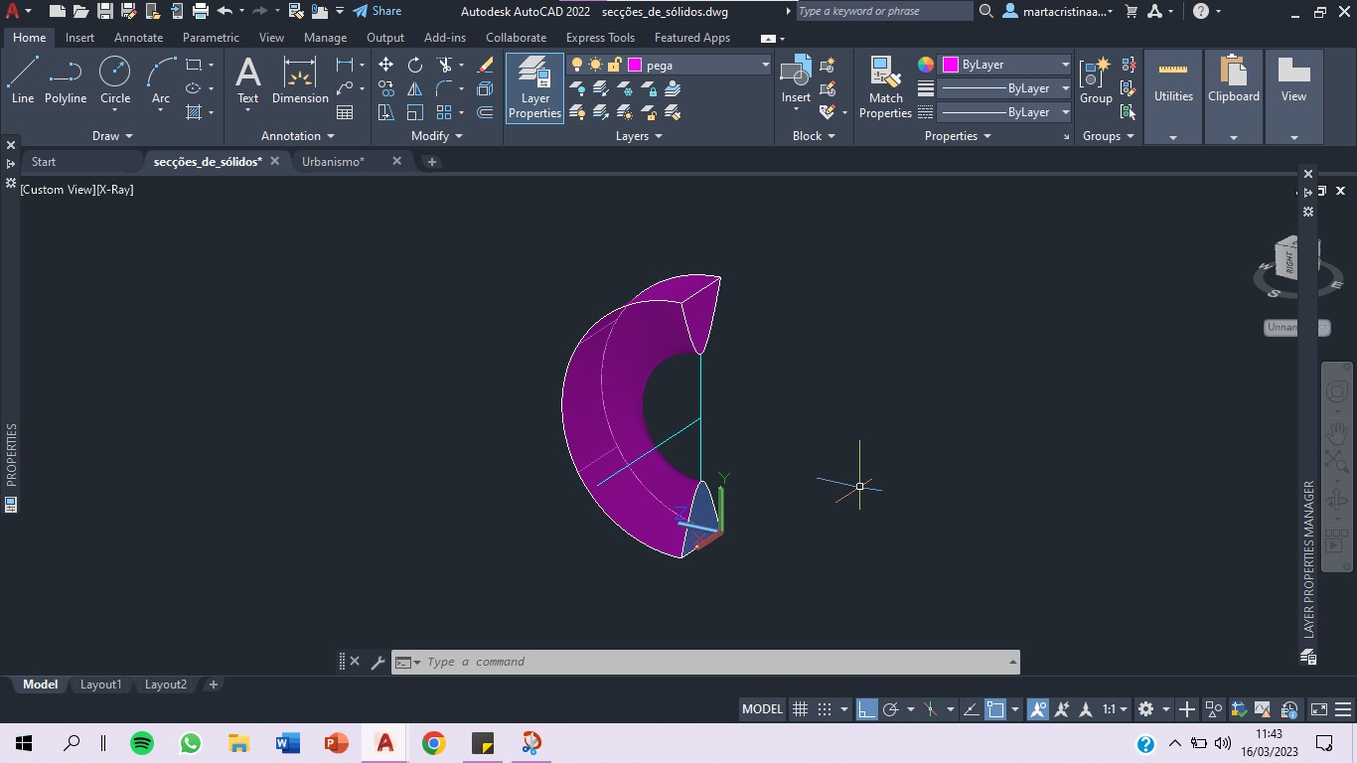1357x763 pixels.
Task: Select the Scale tool in Modify
Action: (415, 112)
